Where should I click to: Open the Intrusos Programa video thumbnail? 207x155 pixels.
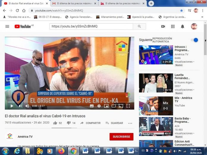[156, 55]
